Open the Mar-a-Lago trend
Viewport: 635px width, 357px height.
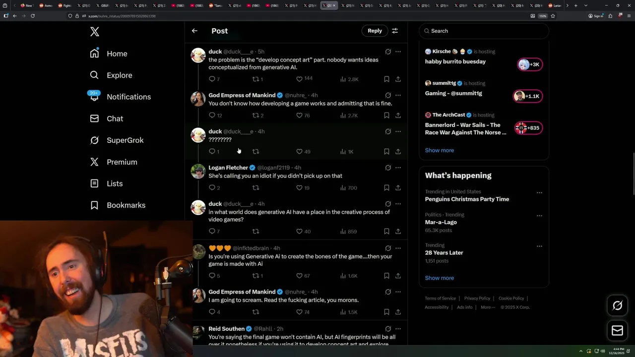[441, 222]
